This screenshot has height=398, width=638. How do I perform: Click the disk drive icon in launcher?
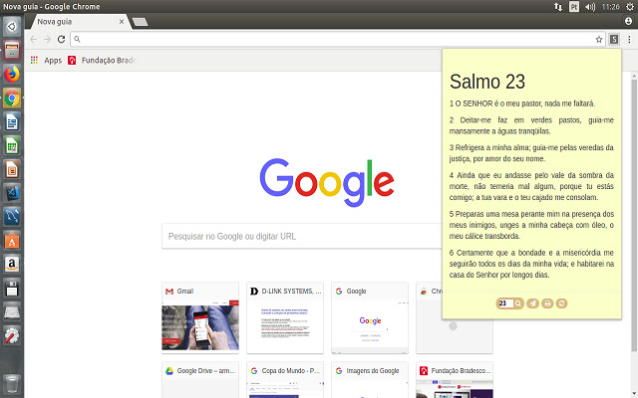point(12,311)
